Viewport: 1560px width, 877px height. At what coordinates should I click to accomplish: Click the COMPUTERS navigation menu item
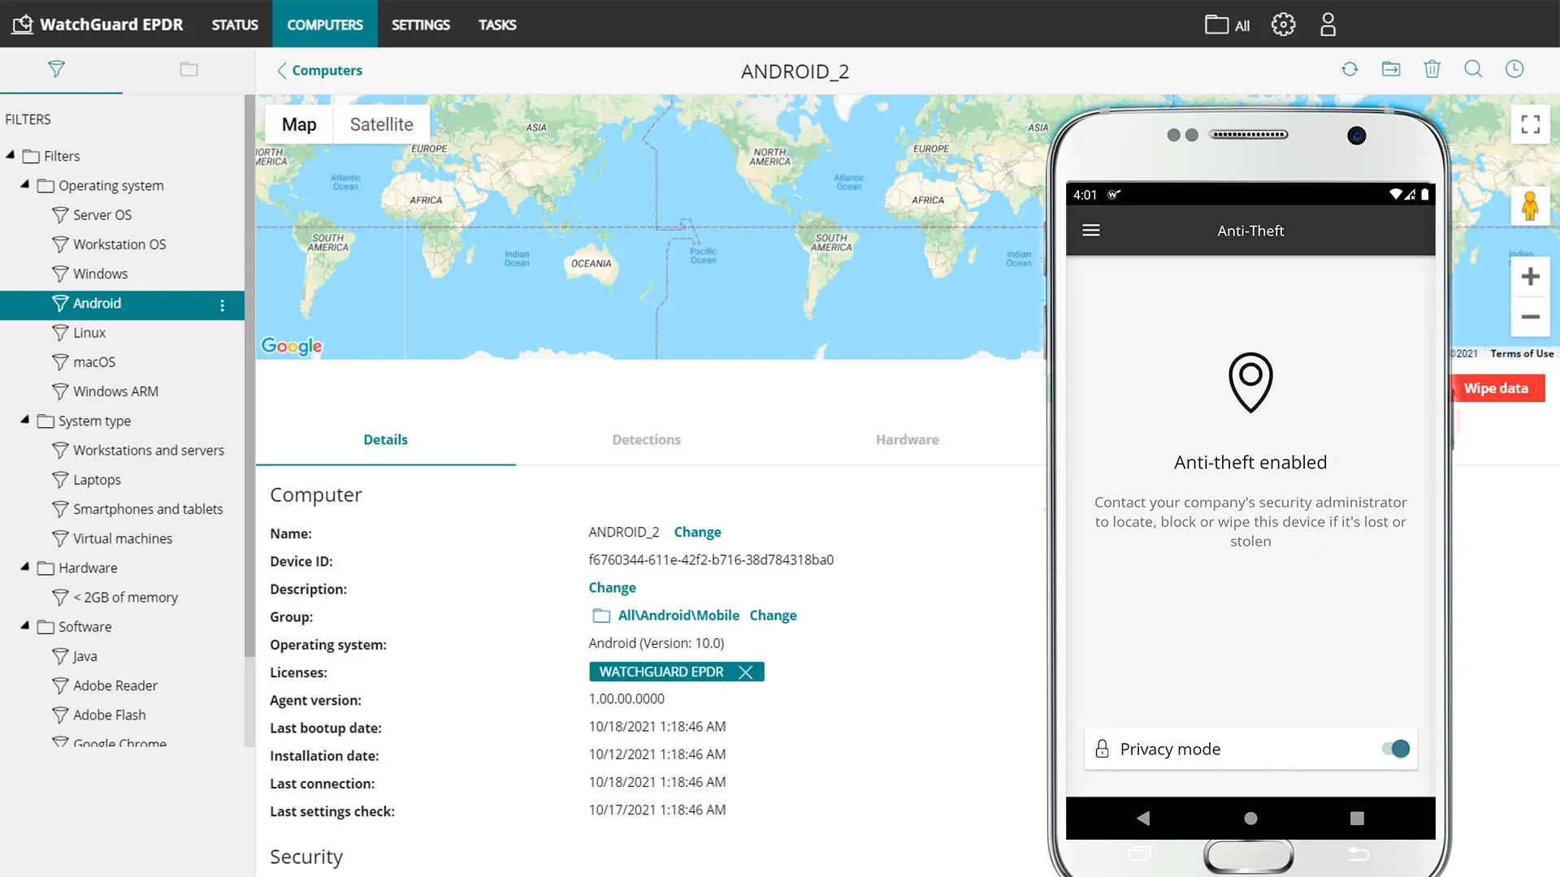[x=323, y=24]
